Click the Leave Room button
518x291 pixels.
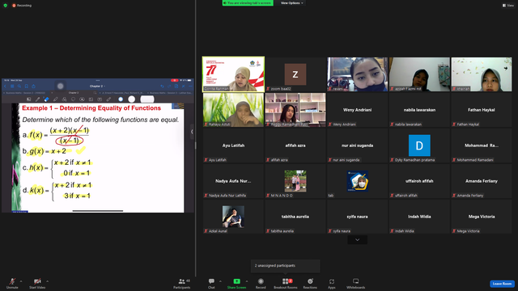[502, 284]
